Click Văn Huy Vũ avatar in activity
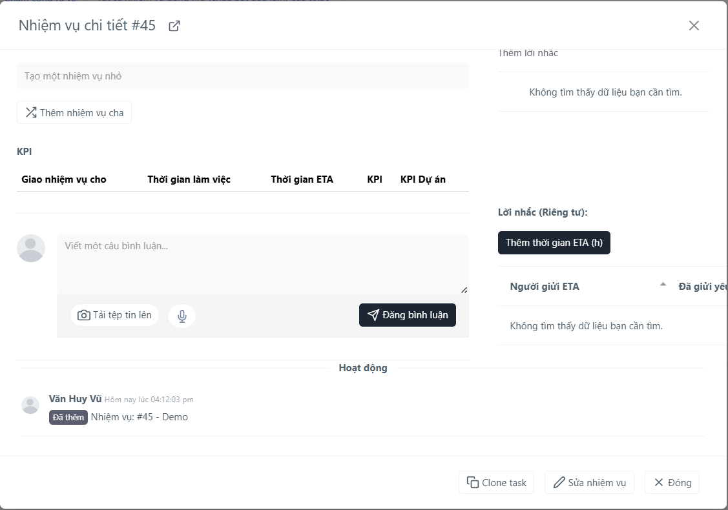 click(30, 405)
